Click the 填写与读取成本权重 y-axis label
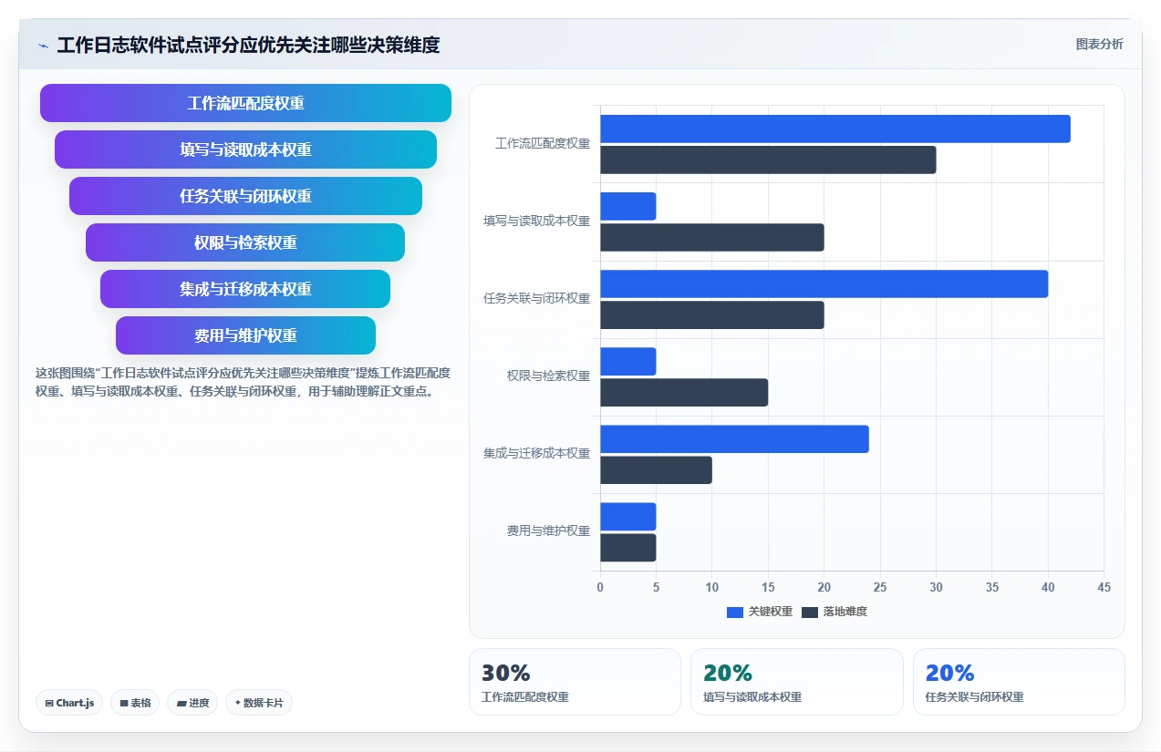The width and height of the screenshot is (1161, 752). [x=536, y=221]
